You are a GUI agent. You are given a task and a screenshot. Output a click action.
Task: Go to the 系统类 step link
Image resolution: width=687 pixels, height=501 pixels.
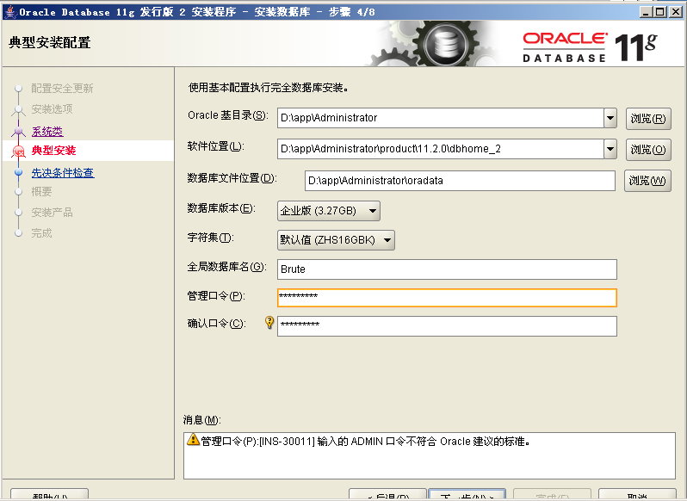[47, 132]
